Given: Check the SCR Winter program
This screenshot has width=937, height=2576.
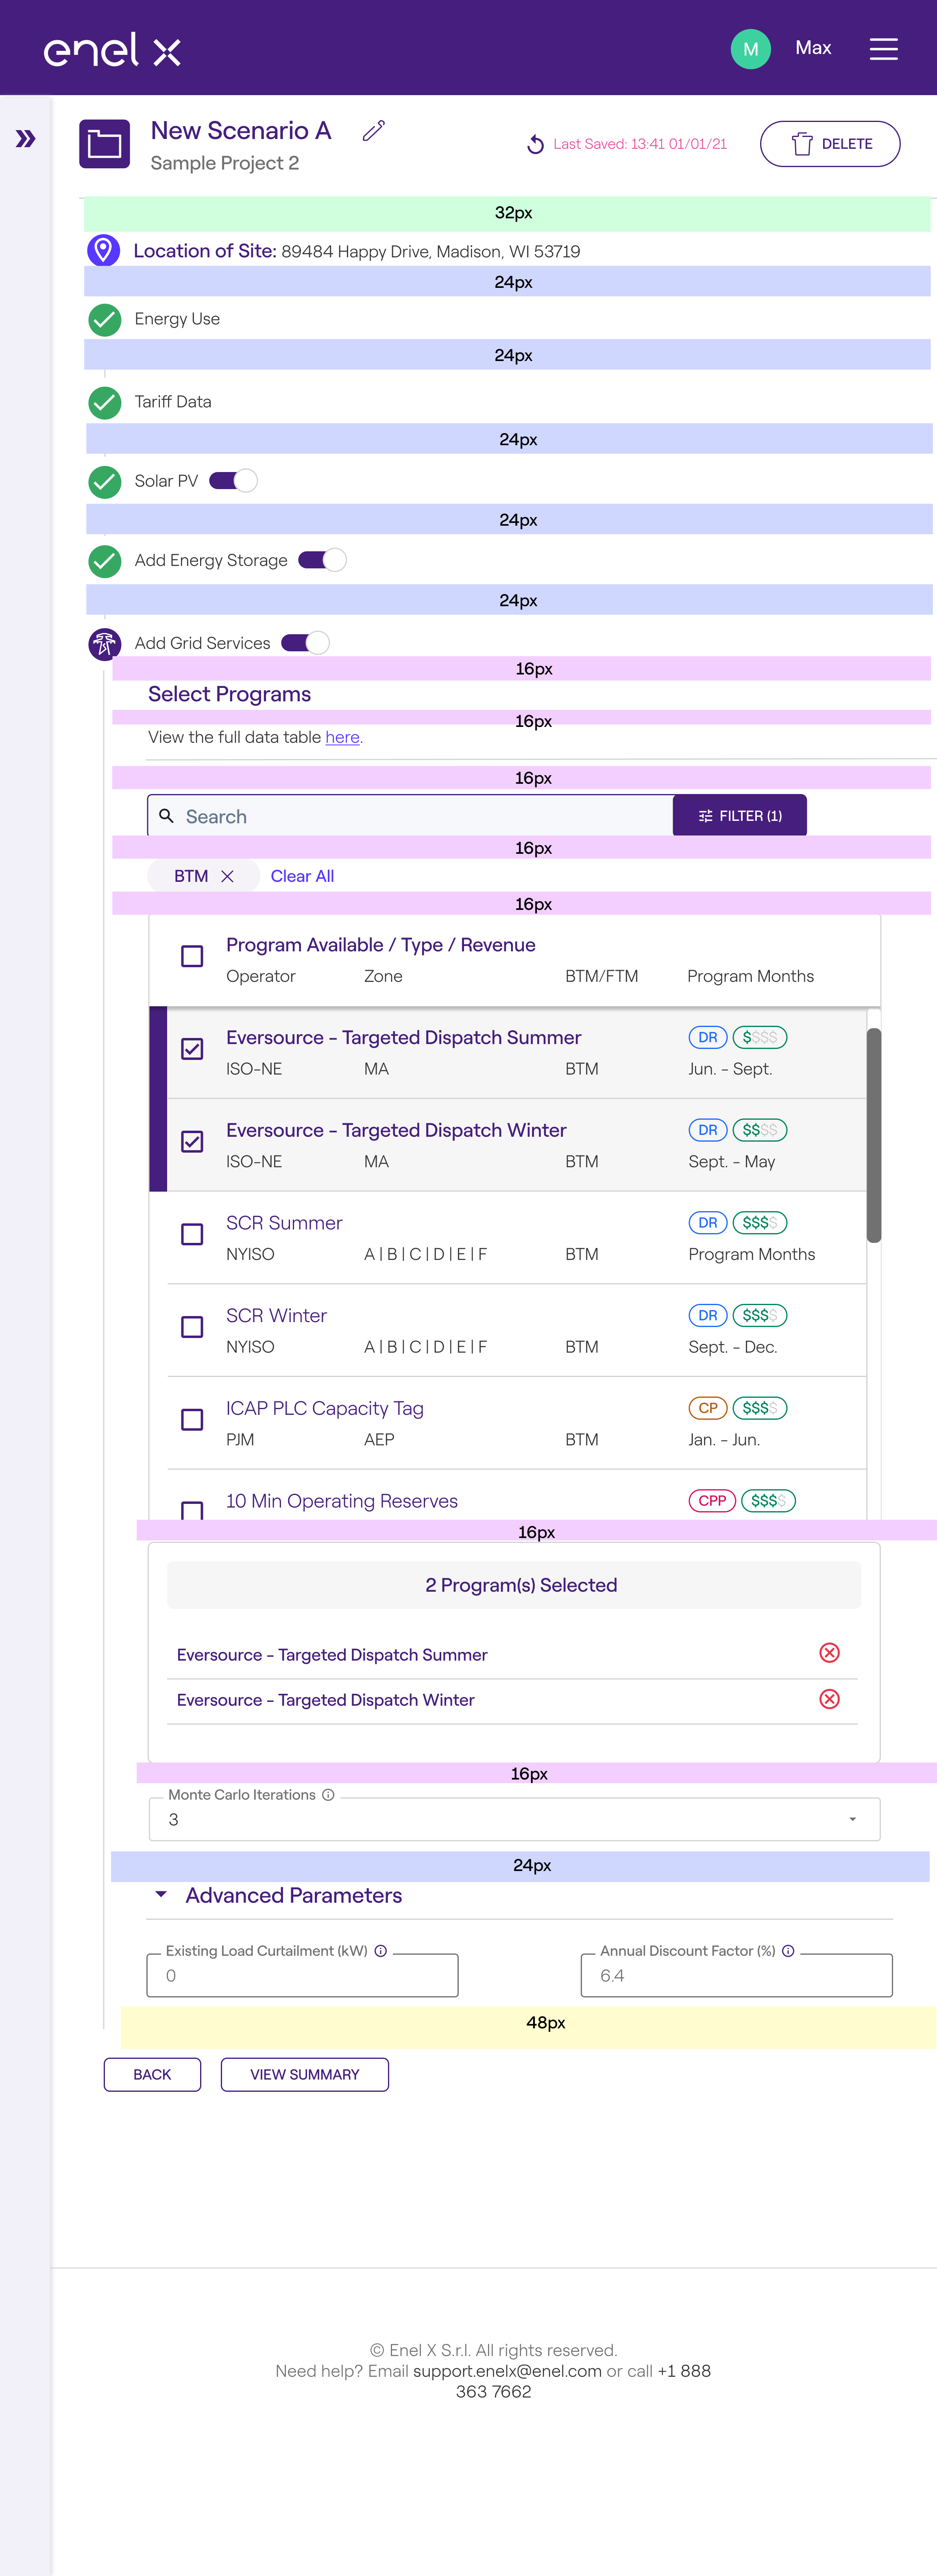Looking at the screenshot, I should pyautogui.click(x=192, y=1327).
